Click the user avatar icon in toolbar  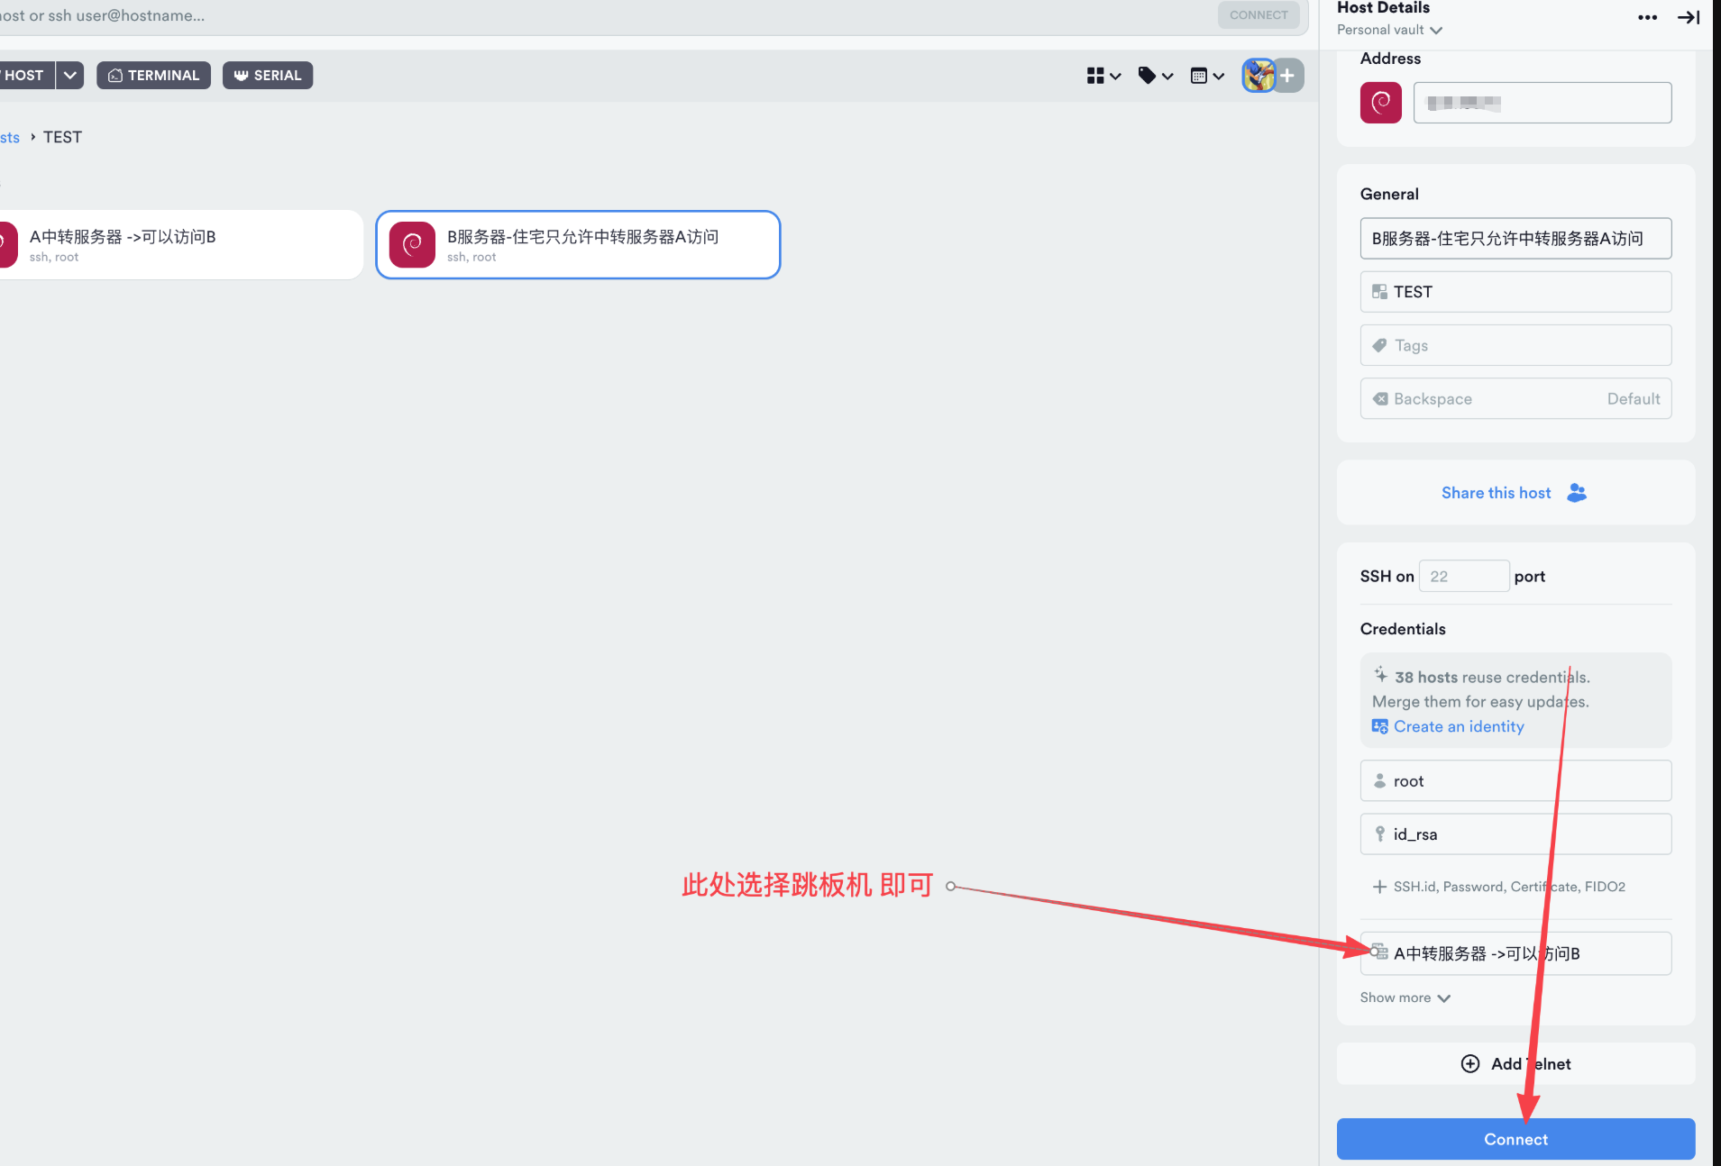coord(1259,76)
